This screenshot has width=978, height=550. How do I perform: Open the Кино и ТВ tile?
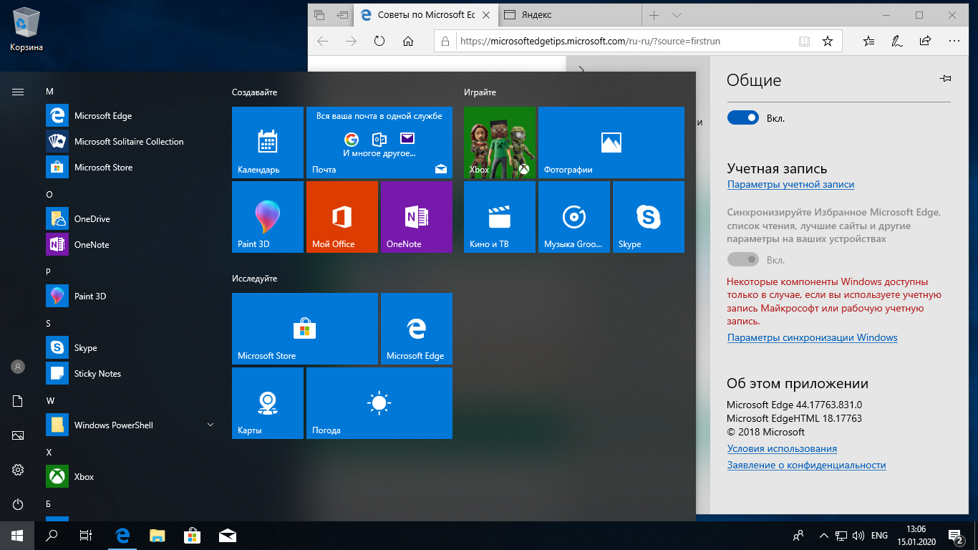click(x=500, y=217)
